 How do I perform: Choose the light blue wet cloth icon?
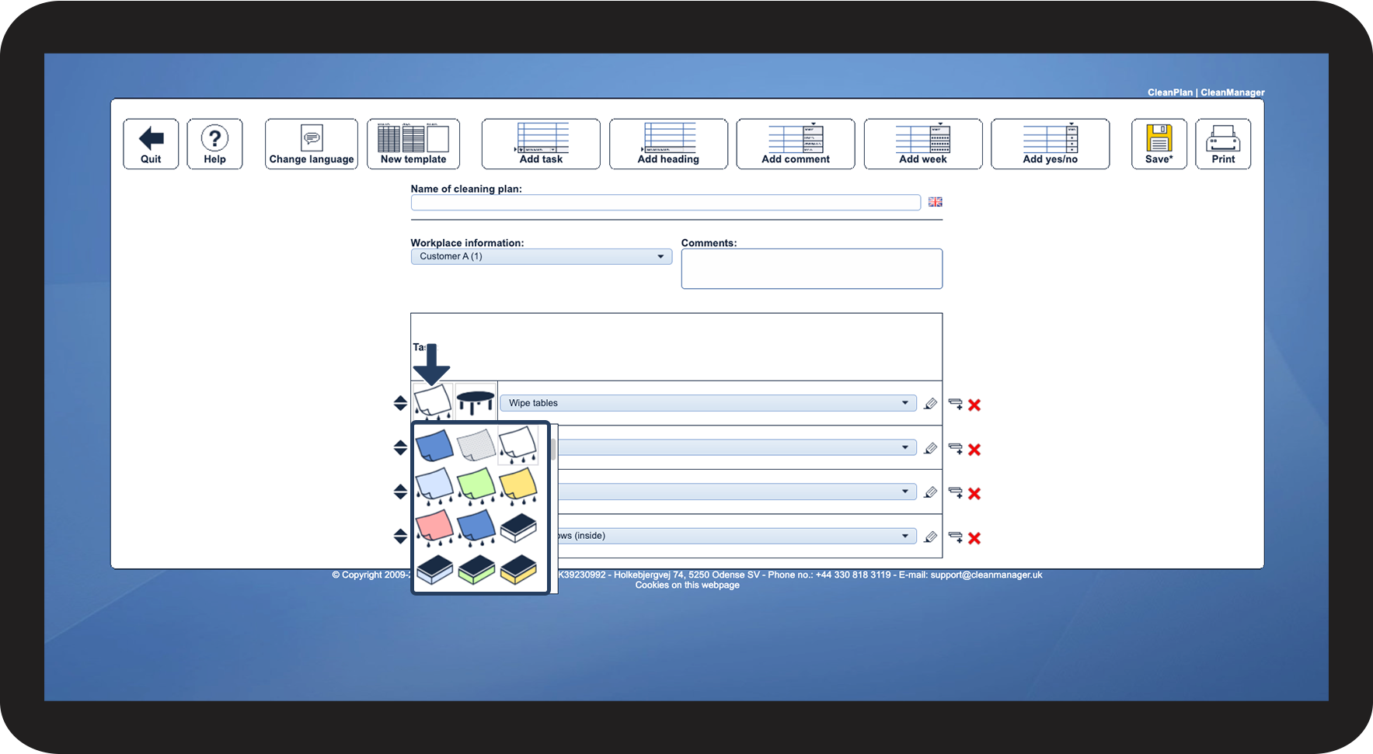point(434,486)
